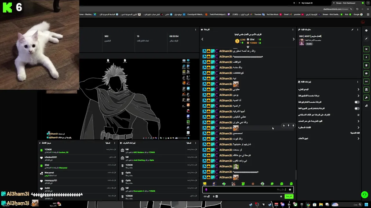Open stream info panel three-dot menu

point(357,29)
